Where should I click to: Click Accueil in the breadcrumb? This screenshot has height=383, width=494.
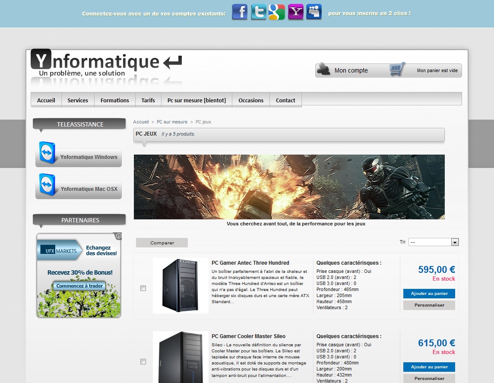point(141,122)
